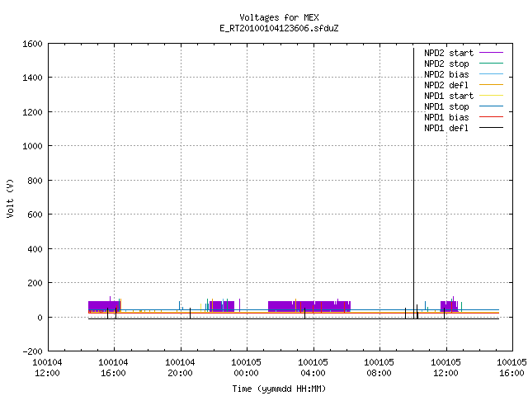Image resolution: width=528 pixels, height=396 pixels.
Task: Click the 'NPD2 bias' legend label
Action: (x=446, y=74)
